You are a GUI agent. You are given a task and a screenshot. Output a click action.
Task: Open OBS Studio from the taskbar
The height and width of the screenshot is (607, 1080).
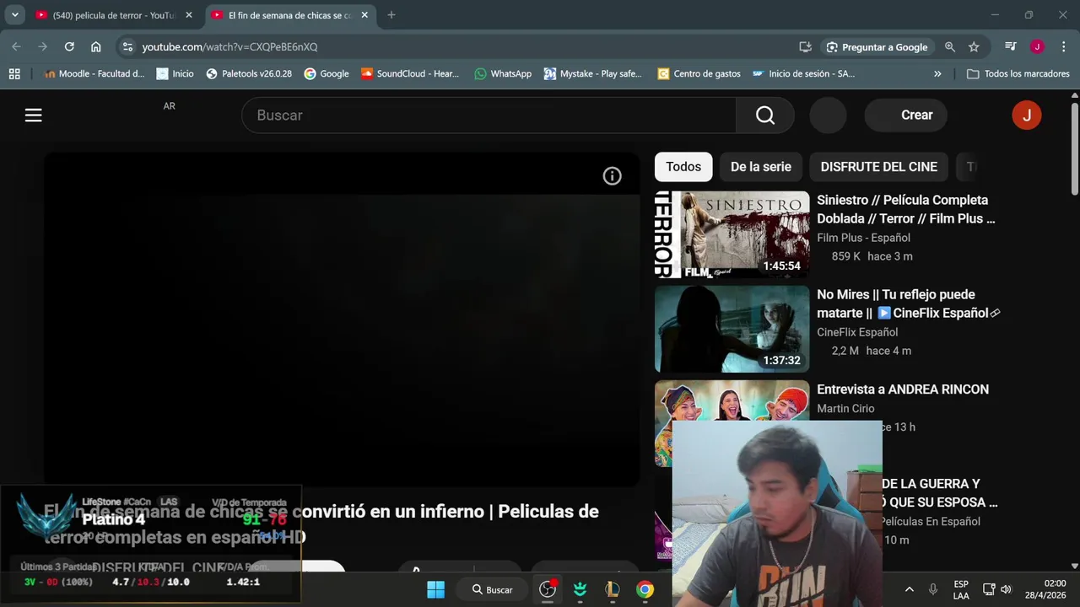(x=548, y=589)
